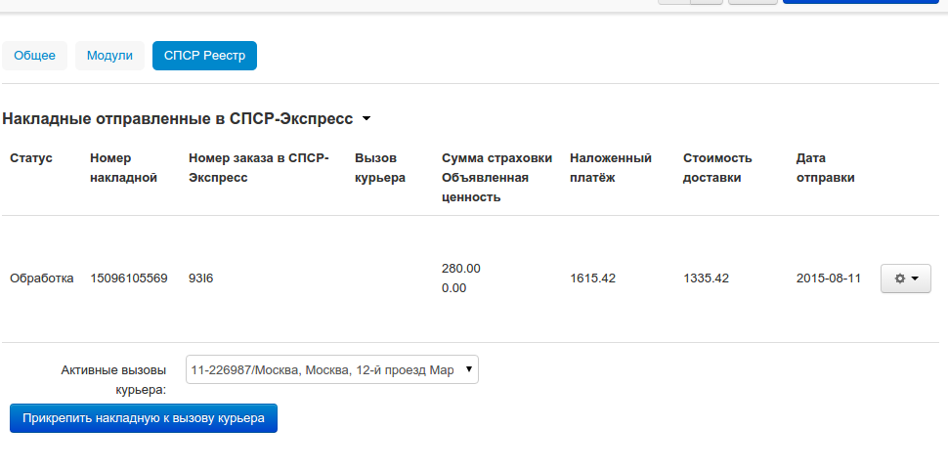Image resolution: width=948 pixels, height=471 pixels.
Task: Open the Активные вызовы курьера select box
Action: pyautogui.click(x=331, y=369)
